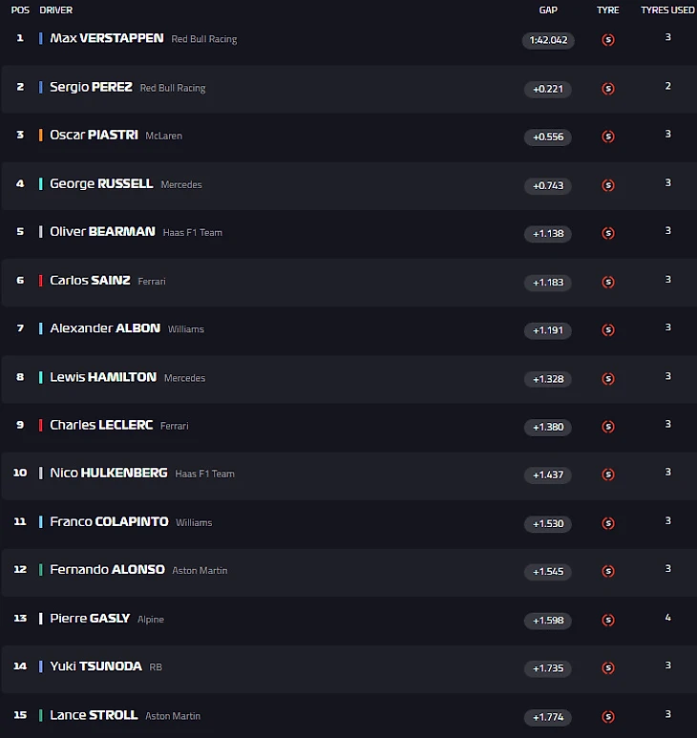This screenshot has width=697, height=738.
Task: Open Lewis Hamilton's driver name
Action: [x=103, y=377]
